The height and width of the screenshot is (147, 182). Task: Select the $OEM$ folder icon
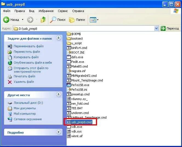pyautogui.click(x=69, y=34)
